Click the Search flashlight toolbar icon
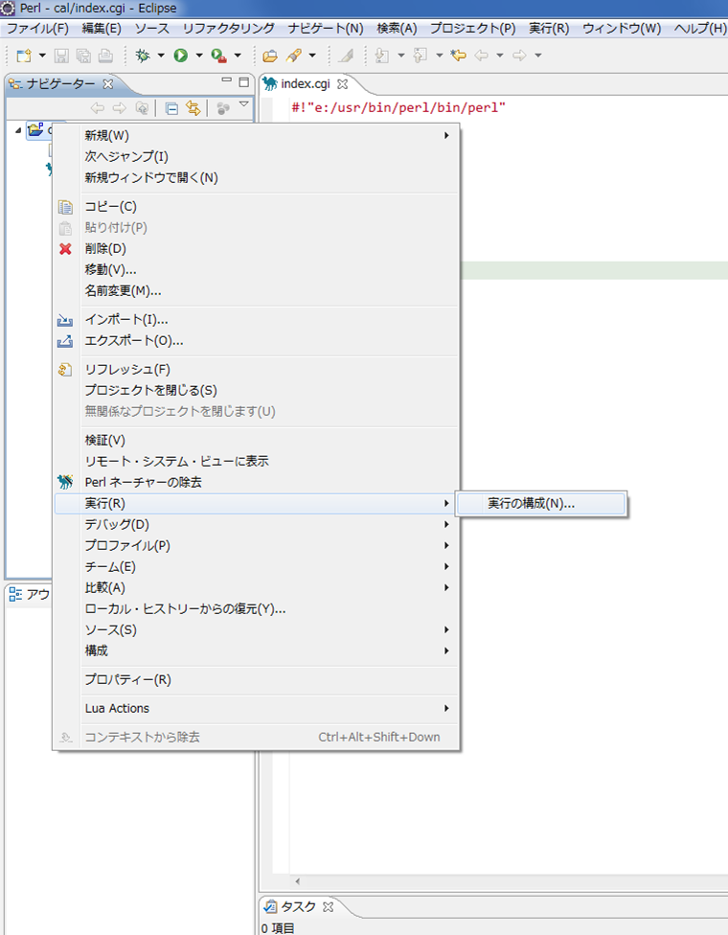 [x=293, y=57]
